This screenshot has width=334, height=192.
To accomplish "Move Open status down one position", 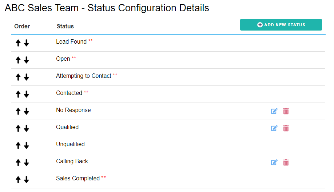I will pyautogui.click(x=27, y=60).
